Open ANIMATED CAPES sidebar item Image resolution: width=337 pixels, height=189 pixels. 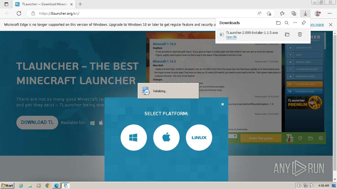tap(304, 76)
